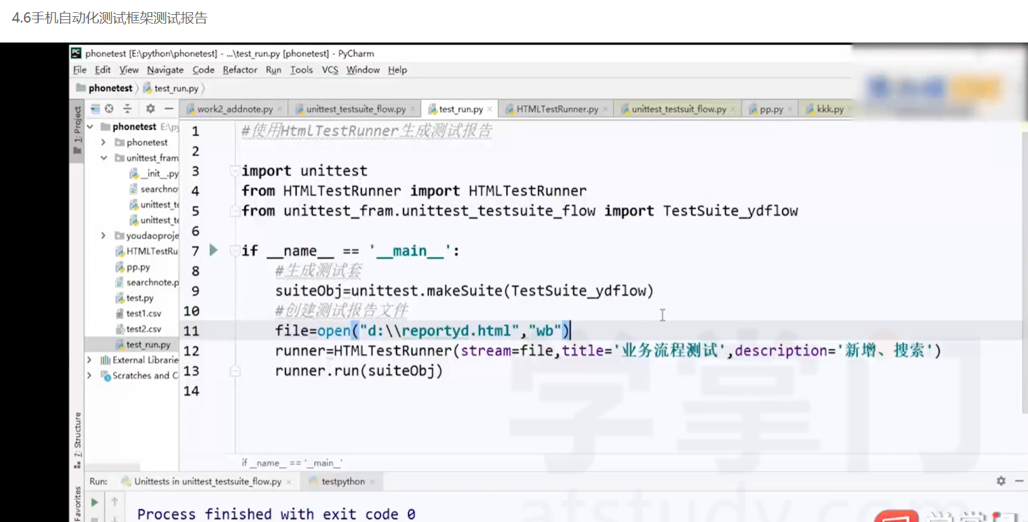Screen dimensions: 1028x522
Task: Select pp.py in project tree
Action: coord(132,267)
